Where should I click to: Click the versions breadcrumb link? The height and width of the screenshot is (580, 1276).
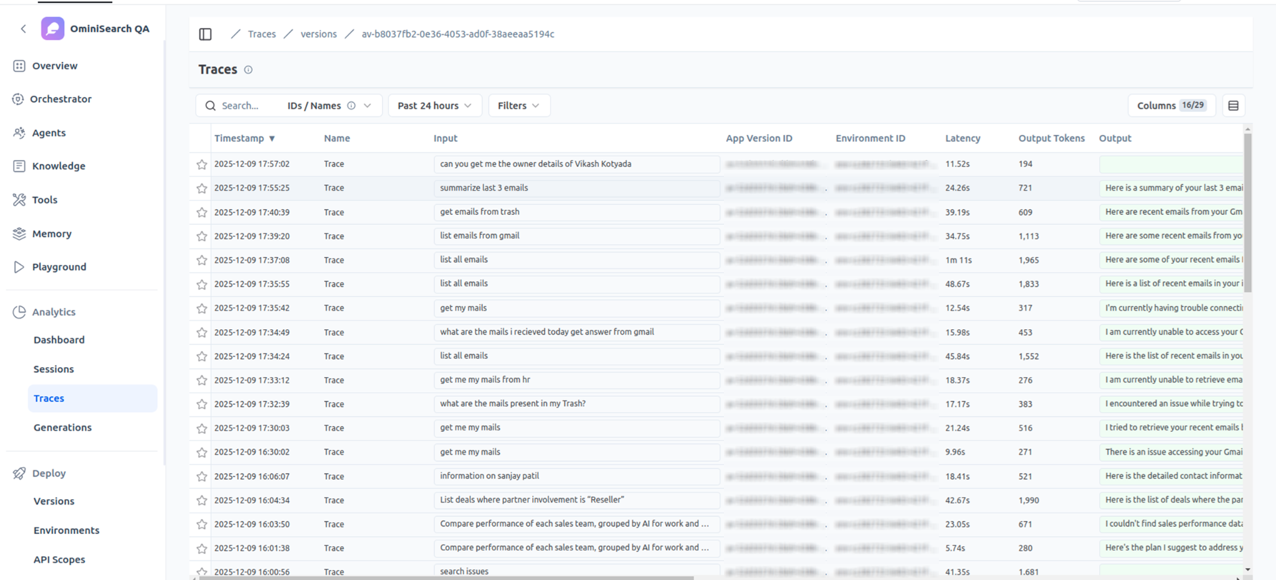pos(318,34)
